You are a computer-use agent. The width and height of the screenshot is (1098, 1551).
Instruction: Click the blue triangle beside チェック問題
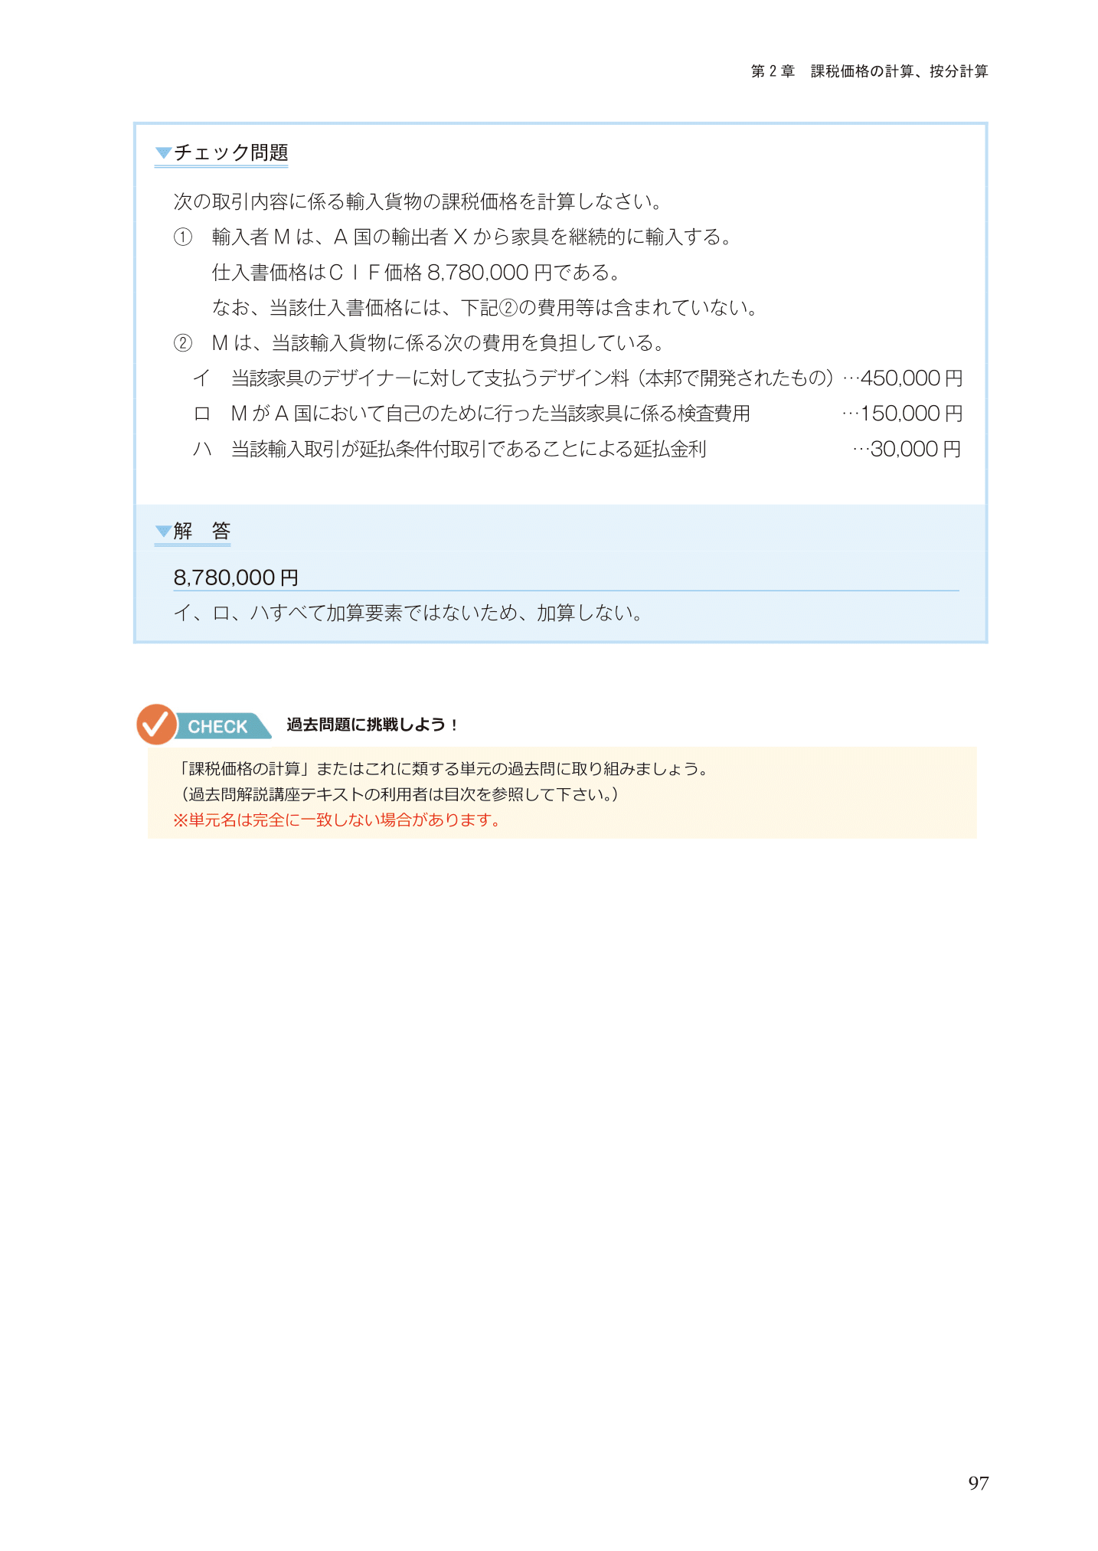(163, 153)
